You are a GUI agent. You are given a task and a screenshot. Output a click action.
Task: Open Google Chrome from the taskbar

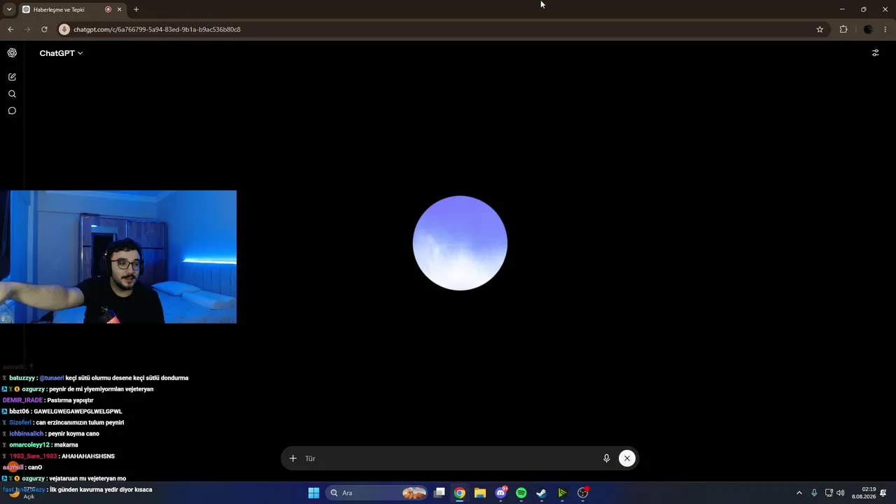(x=459, y=493)
